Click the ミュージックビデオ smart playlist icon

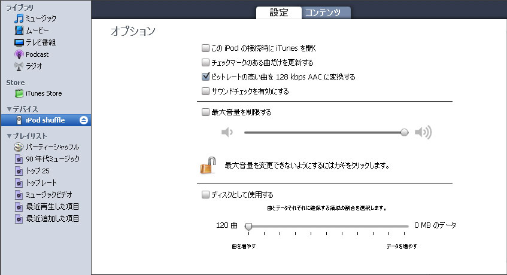(19, 195)
